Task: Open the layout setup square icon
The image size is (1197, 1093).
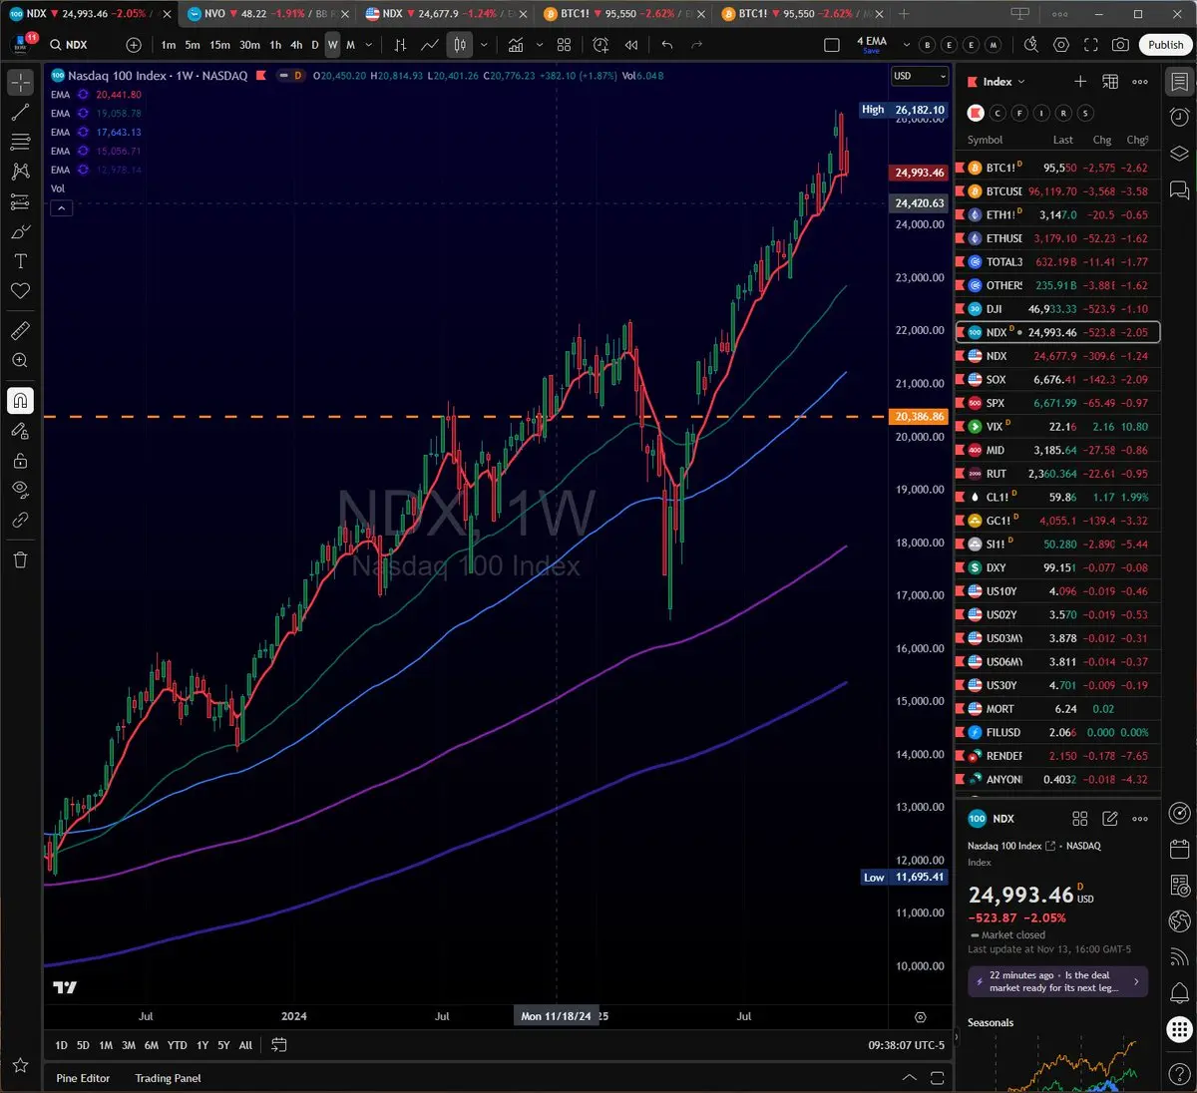Action: [832, 45]
